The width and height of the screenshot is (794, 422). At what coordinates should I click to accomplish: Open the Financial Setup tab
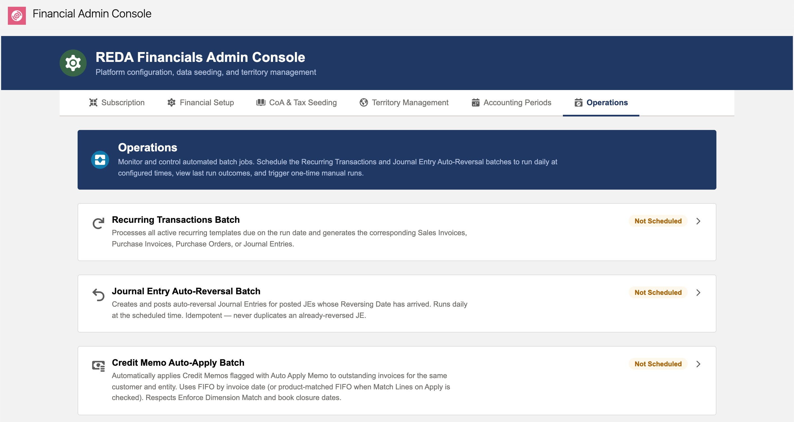(201, 102)
